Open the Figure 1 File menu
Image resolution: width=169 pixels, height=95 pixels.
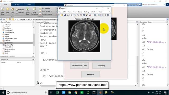tap(60, 12)
